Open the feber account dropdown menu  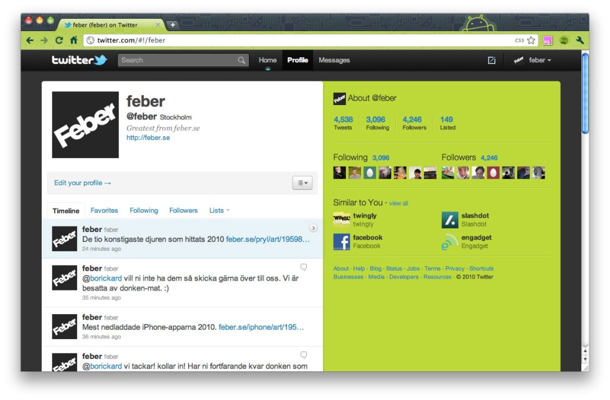532,60
